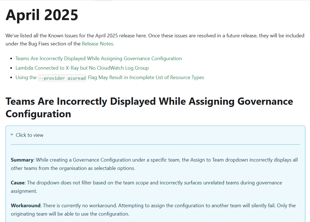310x222 pixels.
Task: Click the Summary bold label
Action: [x=22, y=160]
